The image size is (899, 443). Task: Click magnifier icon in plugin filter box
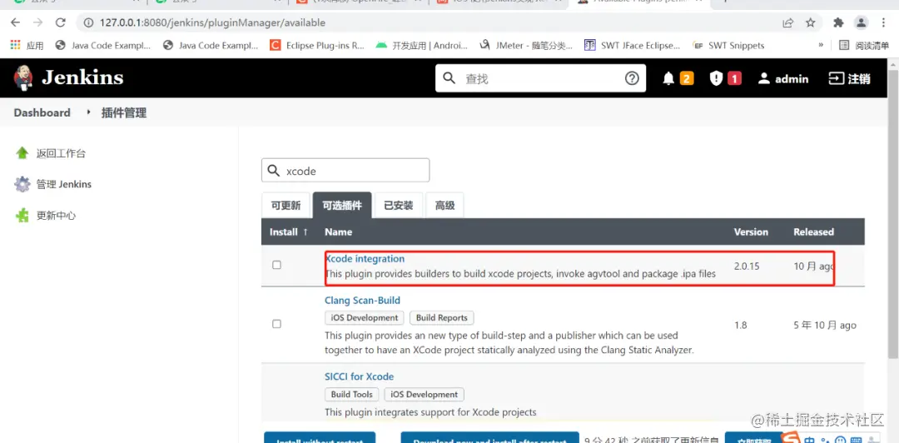275,171
